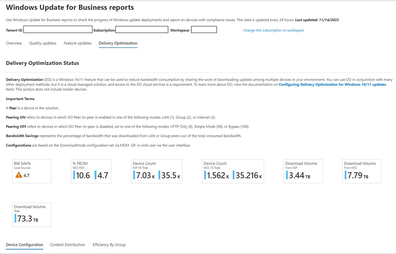Click the Device Count P2P VS Total tile

pyautogui.click(x=157, y=171)
